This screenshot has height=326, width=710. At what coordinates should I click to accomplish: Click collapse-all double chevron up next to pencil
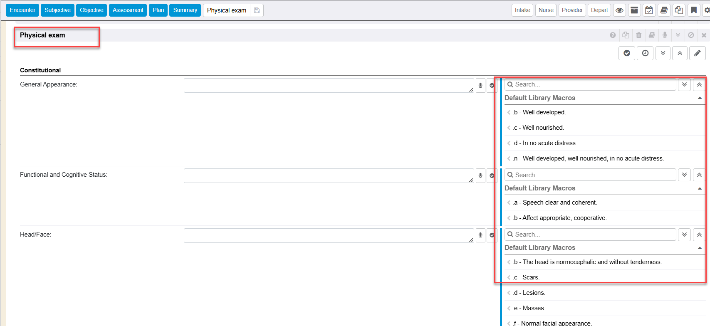pos(680,53)
